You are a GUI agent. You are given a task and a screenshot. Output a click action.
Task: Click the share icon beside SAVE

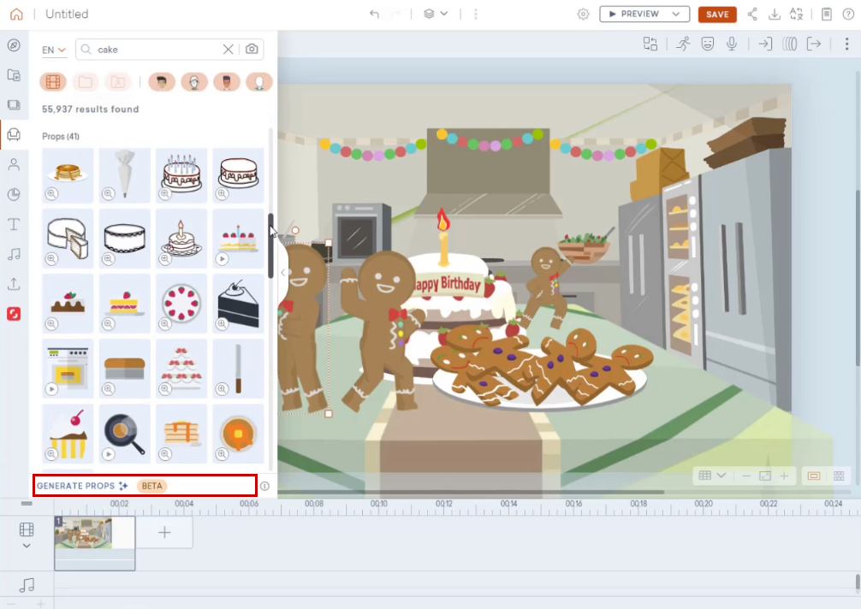(x=752, y=14)
